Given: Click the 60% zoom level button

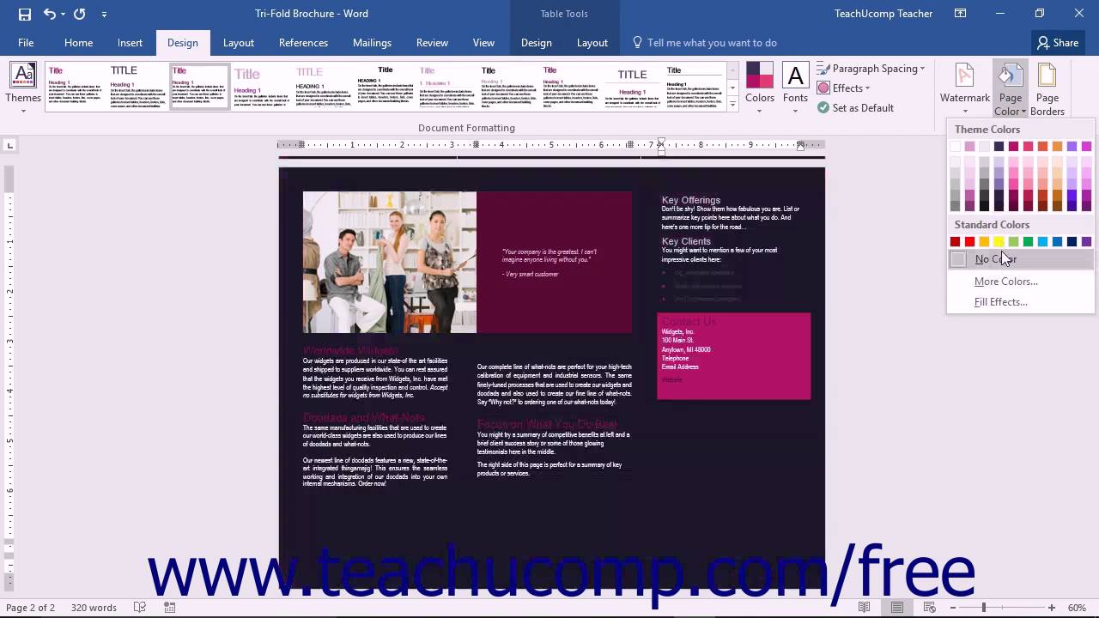Looking at the screenshot, I should (1075, 608).
